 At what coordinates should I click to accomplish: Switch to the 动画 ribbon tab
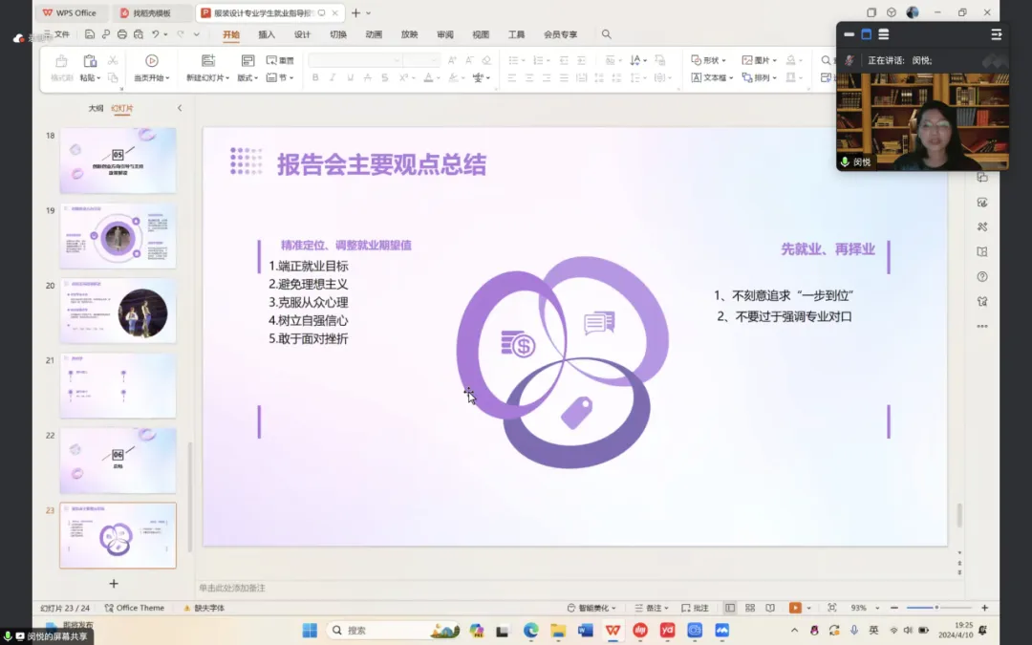tap(374, 34)
